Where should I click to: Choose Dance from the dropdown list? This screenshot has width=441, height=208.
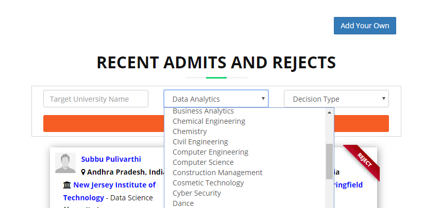pyautogui.click(x=183, y=203)
